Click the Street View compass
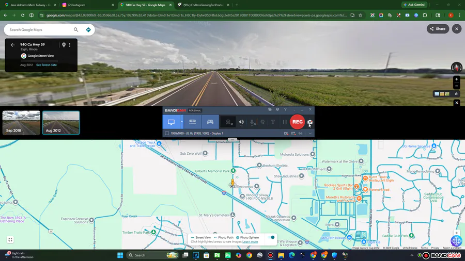The image size is (465, 261). pyautogui.click(x=456, y=68)
